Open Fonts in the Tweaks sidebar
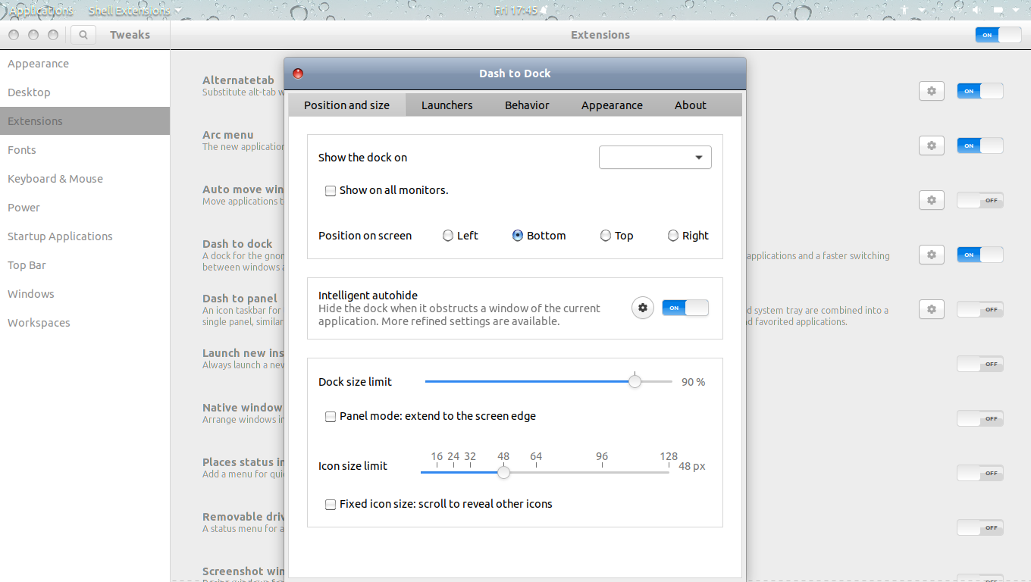The width and height of the screenshot is (1031, 582). pyautogui.click(x=85, y=150)
